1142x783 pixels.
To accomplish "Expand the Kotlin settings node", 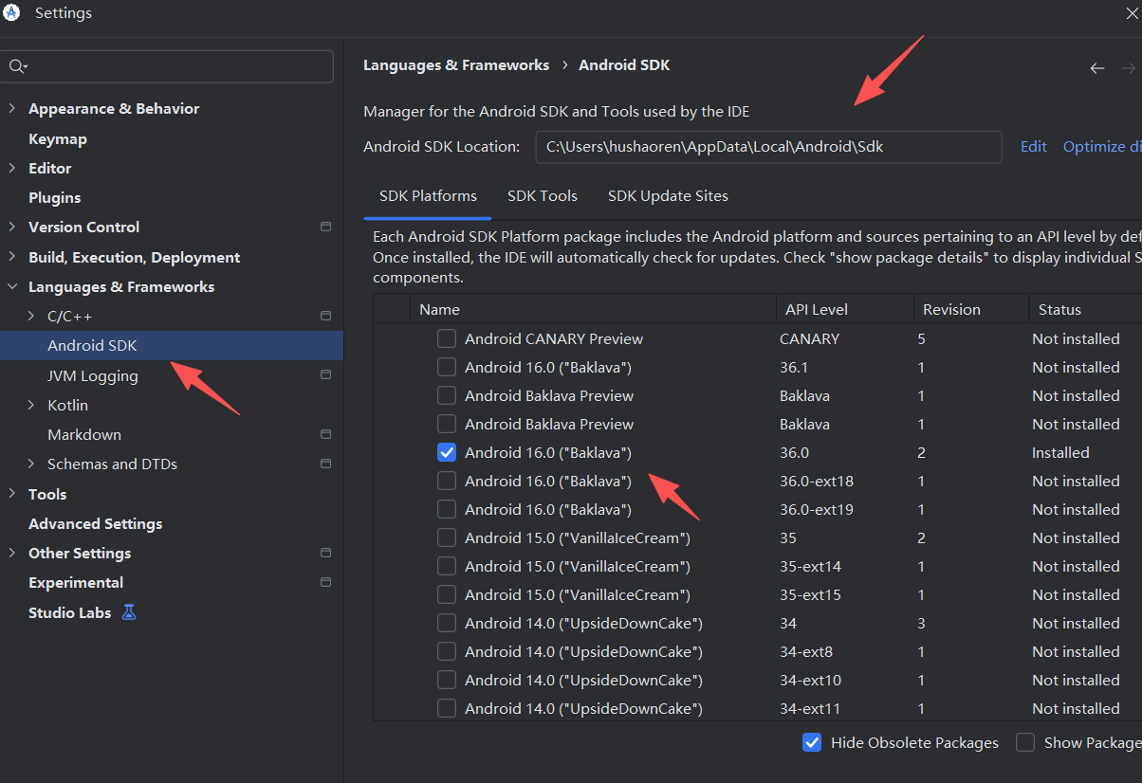I will (32, 405).
